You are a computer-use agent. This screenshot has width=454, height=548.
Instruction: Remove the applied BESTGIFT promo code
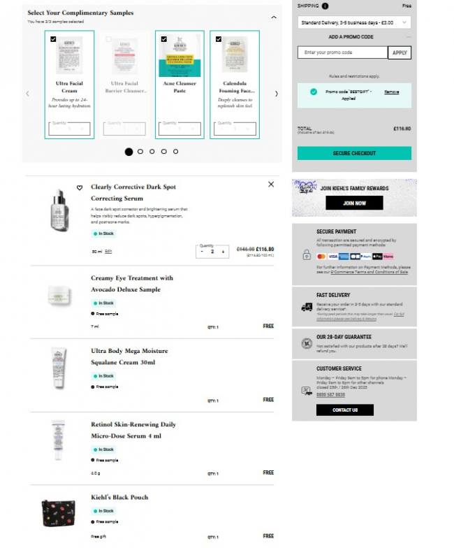(391, 92)
